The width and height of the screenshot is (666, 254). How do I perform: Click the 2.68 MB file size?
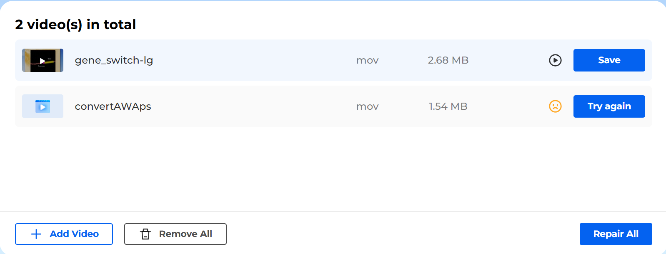[x=448, y=60]
